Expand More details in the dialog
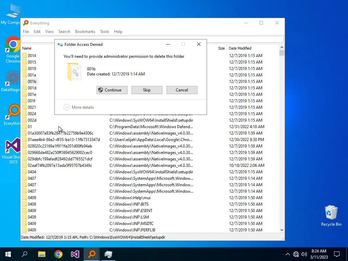This screenshot has width=348, height=261. coord(79,107)
